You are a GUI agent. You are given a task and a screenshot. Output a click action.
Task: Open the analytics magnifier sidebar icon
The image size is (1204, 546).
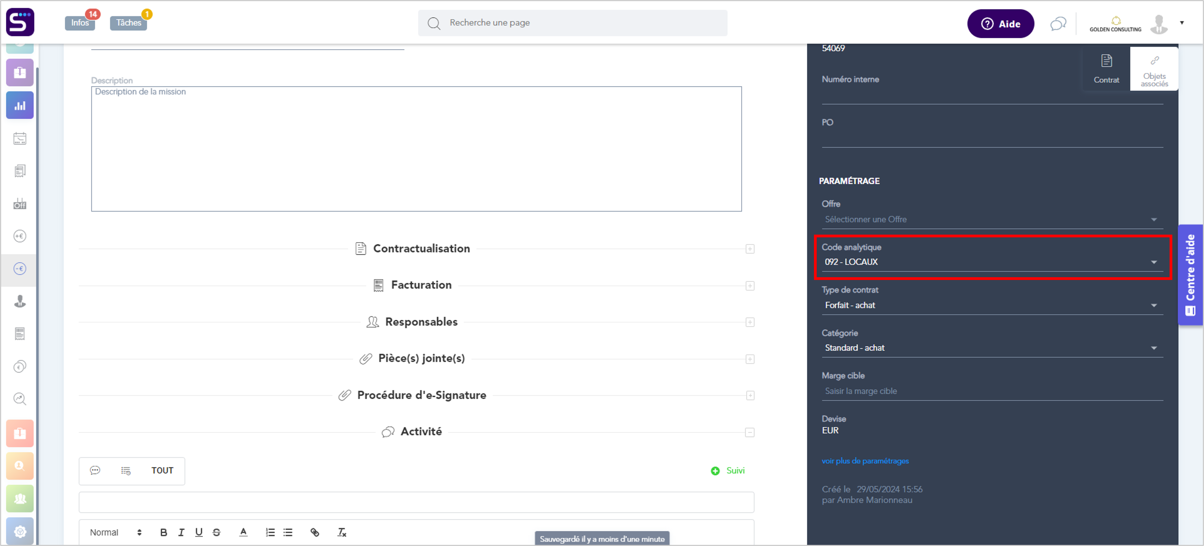point(20,399)
